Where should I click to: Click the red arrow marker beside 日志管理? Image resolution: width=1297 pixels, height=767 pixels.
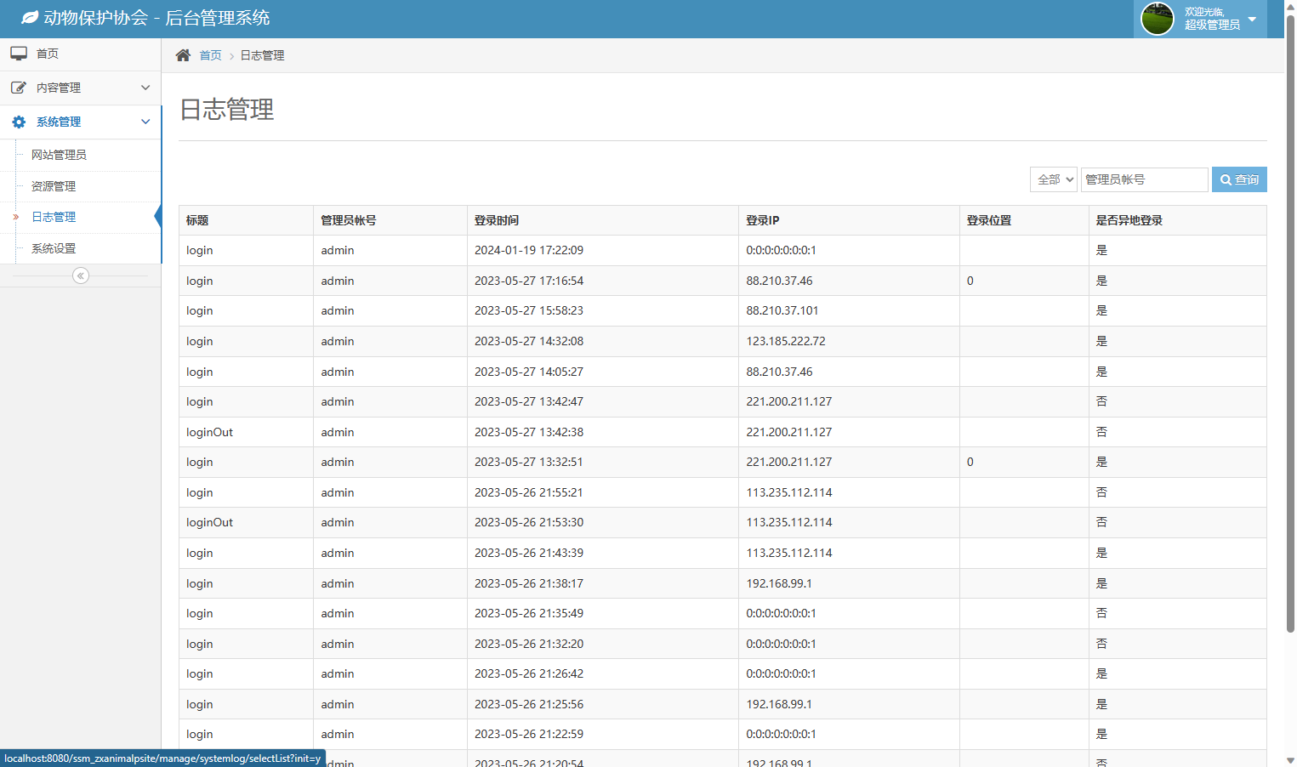coord(15,218)
